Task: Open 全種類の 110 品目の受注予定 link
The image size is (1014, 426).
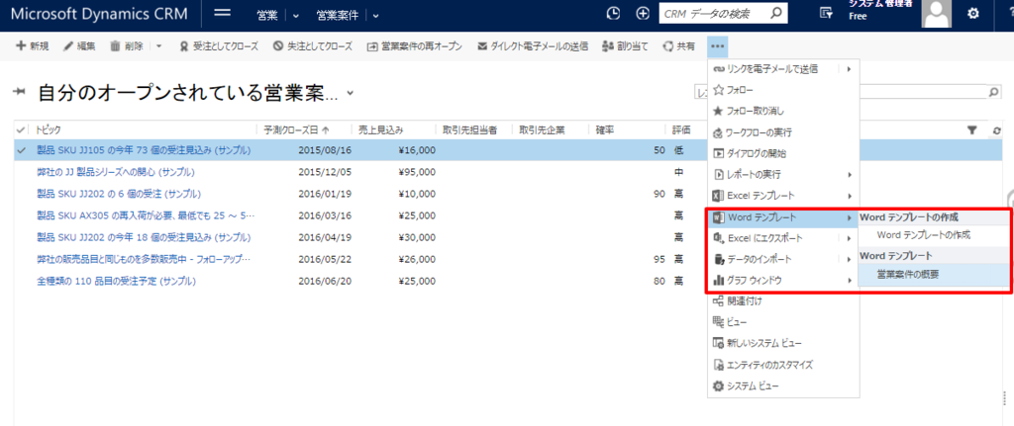Action: [x=117, y=282]
